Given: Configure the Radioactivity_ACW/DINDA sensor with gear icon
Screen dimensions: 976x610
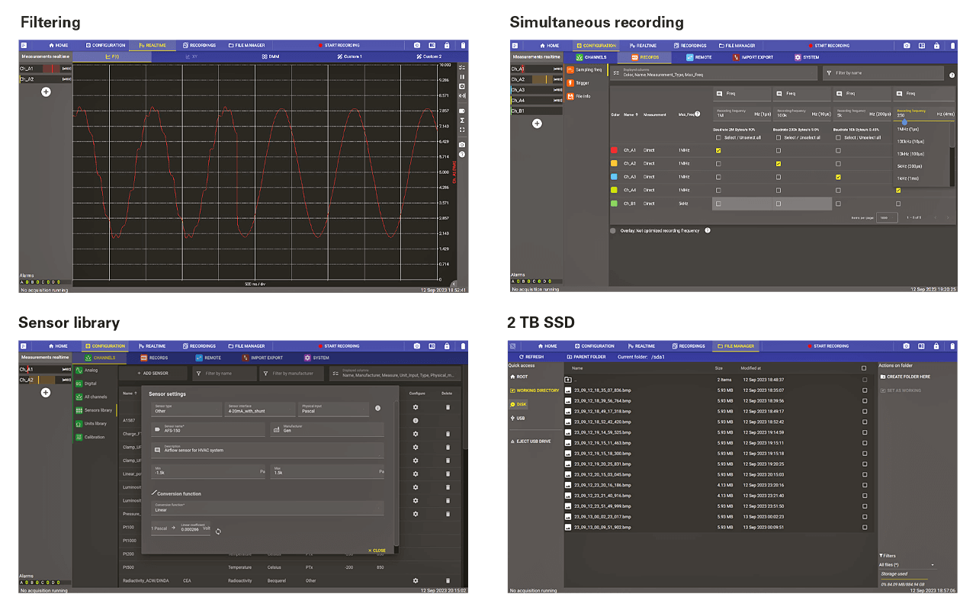Looking at the screenshot, I should 416,581.
